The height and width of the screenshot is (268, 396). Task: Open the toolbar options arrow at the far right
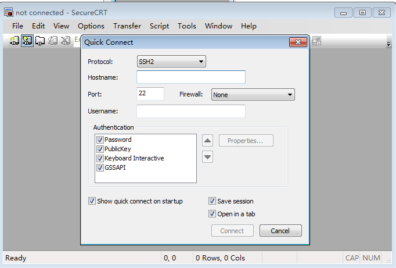[x=388, y=44]
